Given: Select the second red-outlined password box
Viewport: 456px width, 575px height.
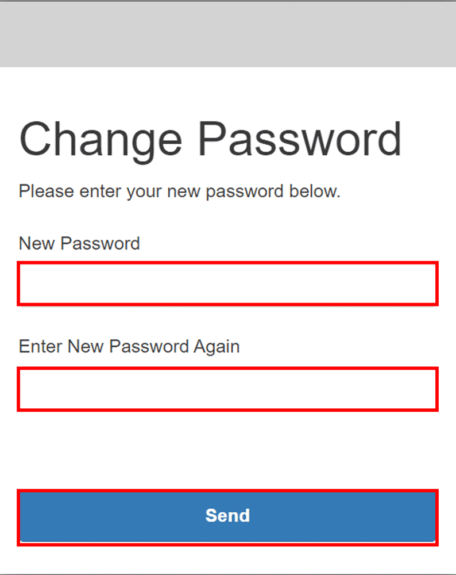Looking at the screenshot, I should [x=228, y=389].
